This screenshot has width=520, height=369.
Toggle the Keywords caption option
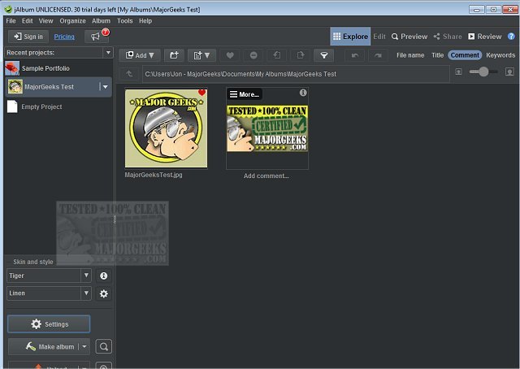(x=500, y=55)
